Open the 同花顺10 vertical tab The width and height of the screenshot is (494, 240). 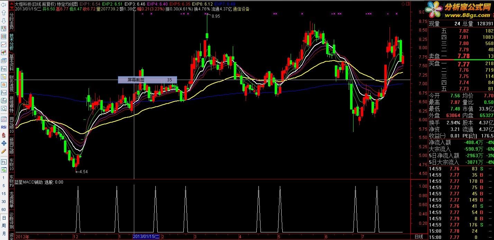click(x=11, y=125)
